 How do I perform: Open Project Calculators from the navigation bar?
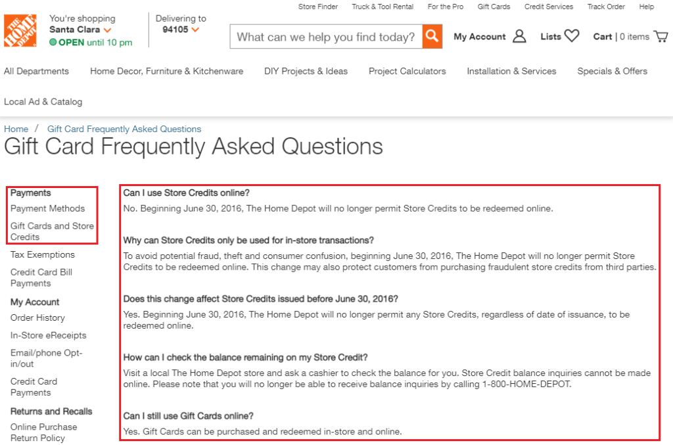[407, 71]
